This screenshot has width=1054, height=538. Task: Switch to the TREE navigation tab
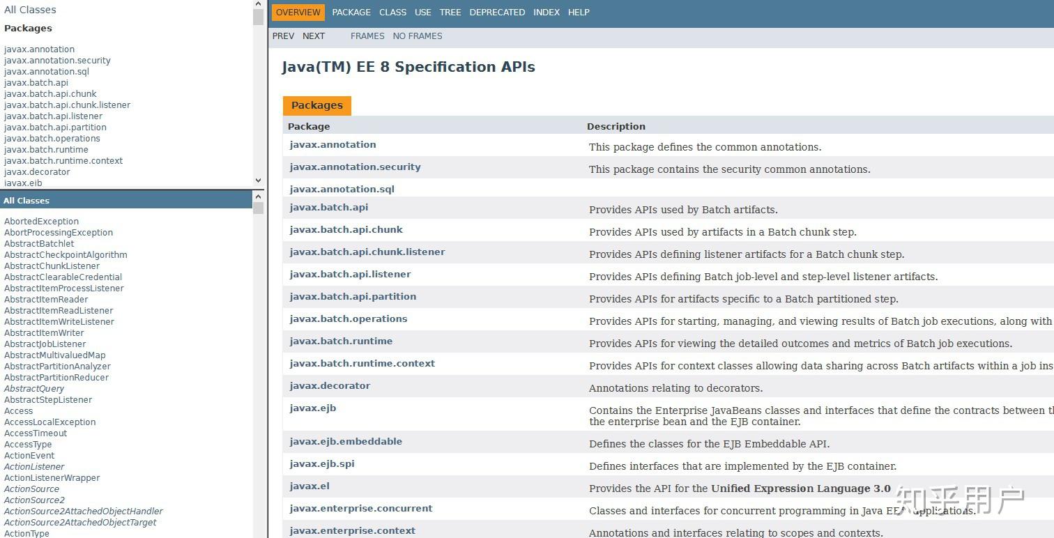click(450, 13)
